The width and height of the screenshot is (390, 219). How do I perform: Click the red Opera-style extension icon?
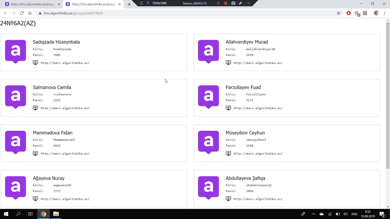click(x=349, y=13)
